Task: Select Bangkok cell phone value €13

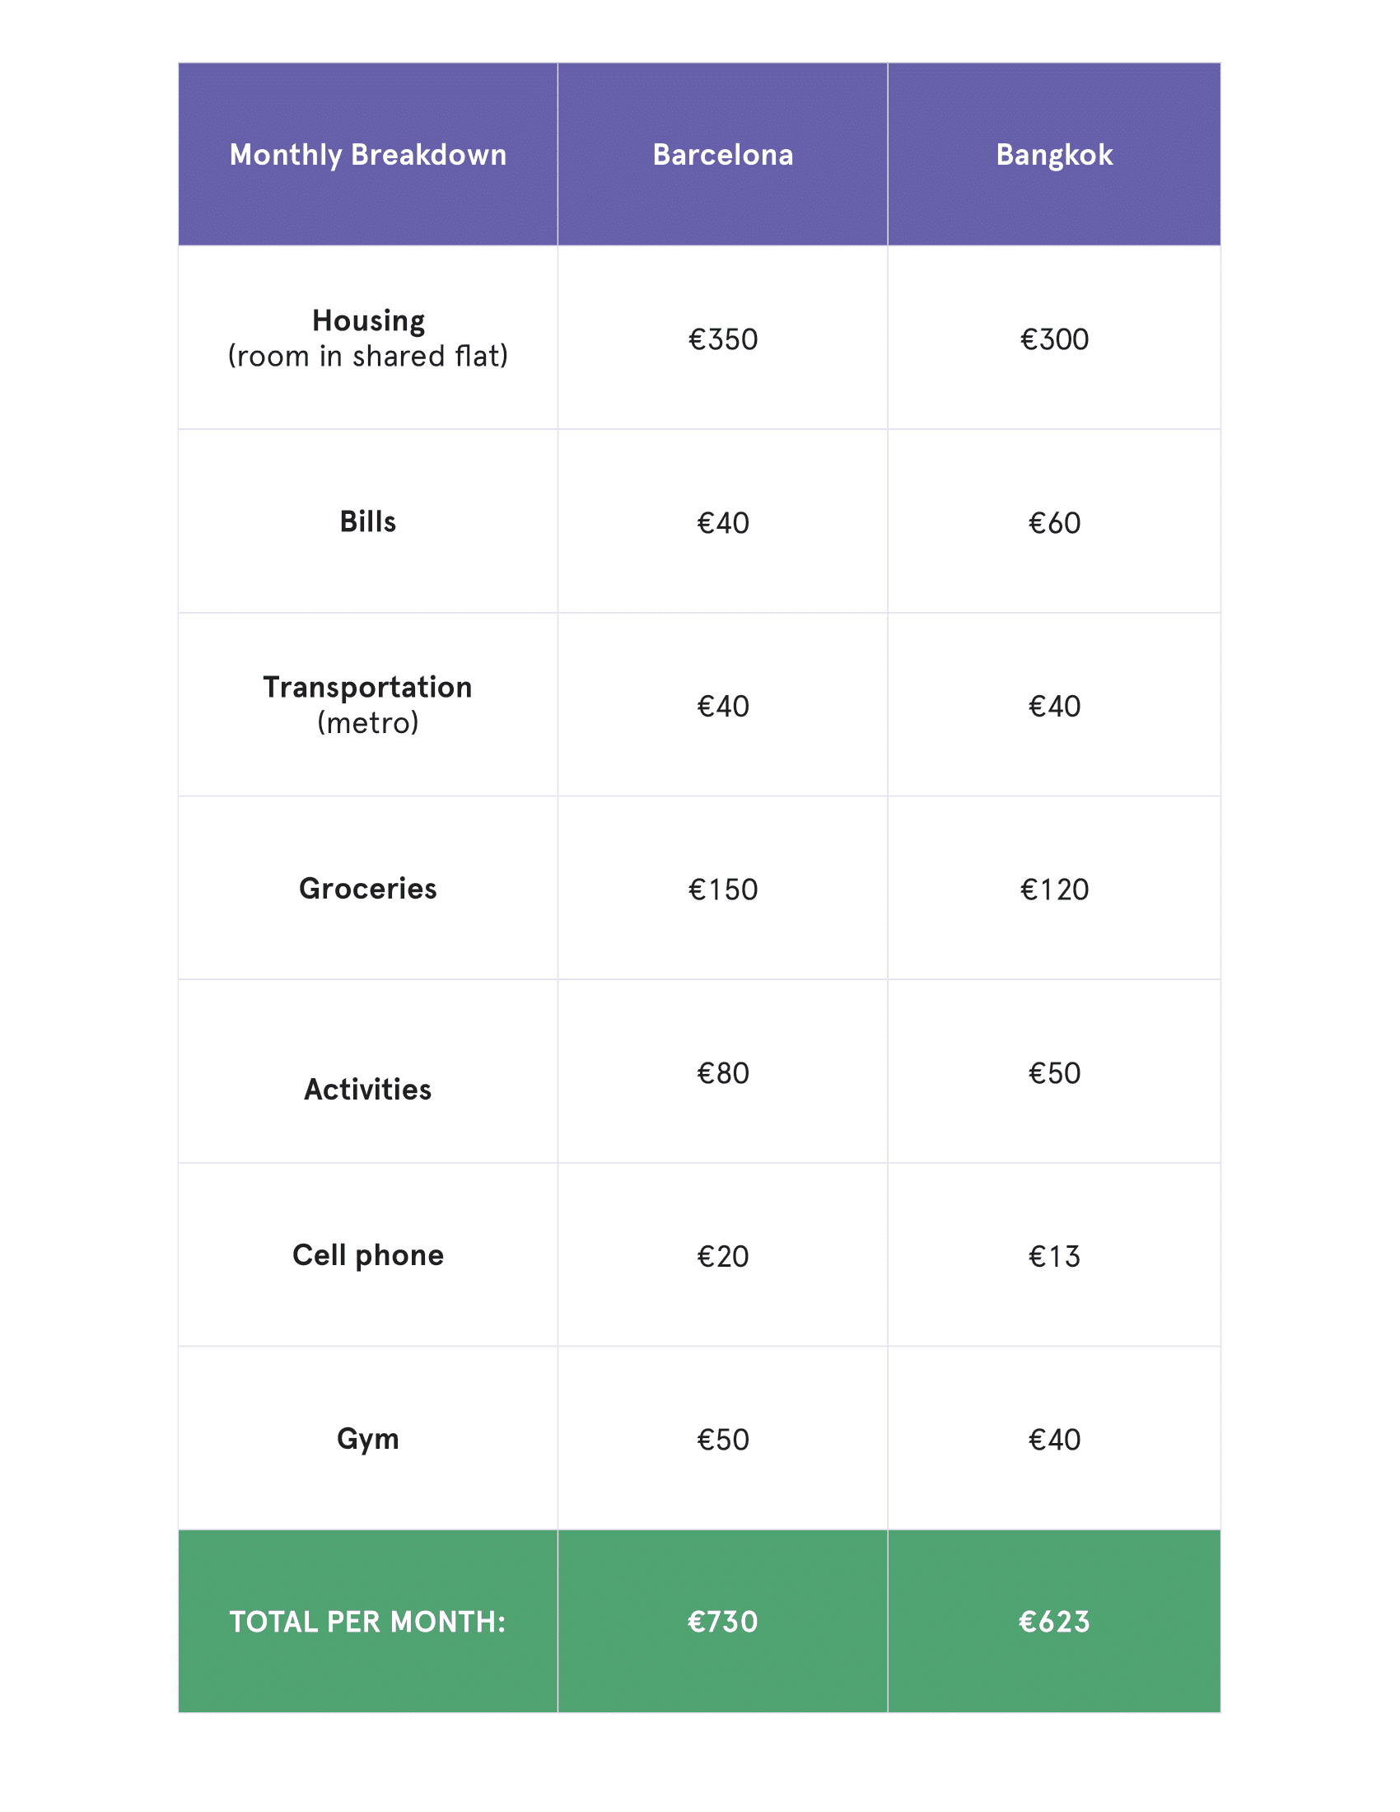Action: pos(1053,1256)
